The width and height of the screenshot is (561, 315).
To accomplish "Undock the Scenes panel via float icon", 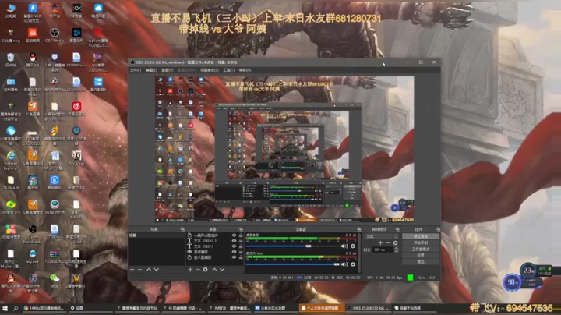I will pos(182,229).
